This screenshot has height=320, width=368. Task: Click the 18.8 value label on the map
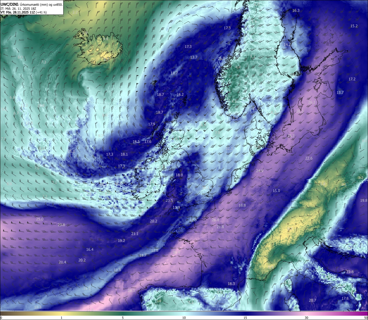[x=242, y=205]
